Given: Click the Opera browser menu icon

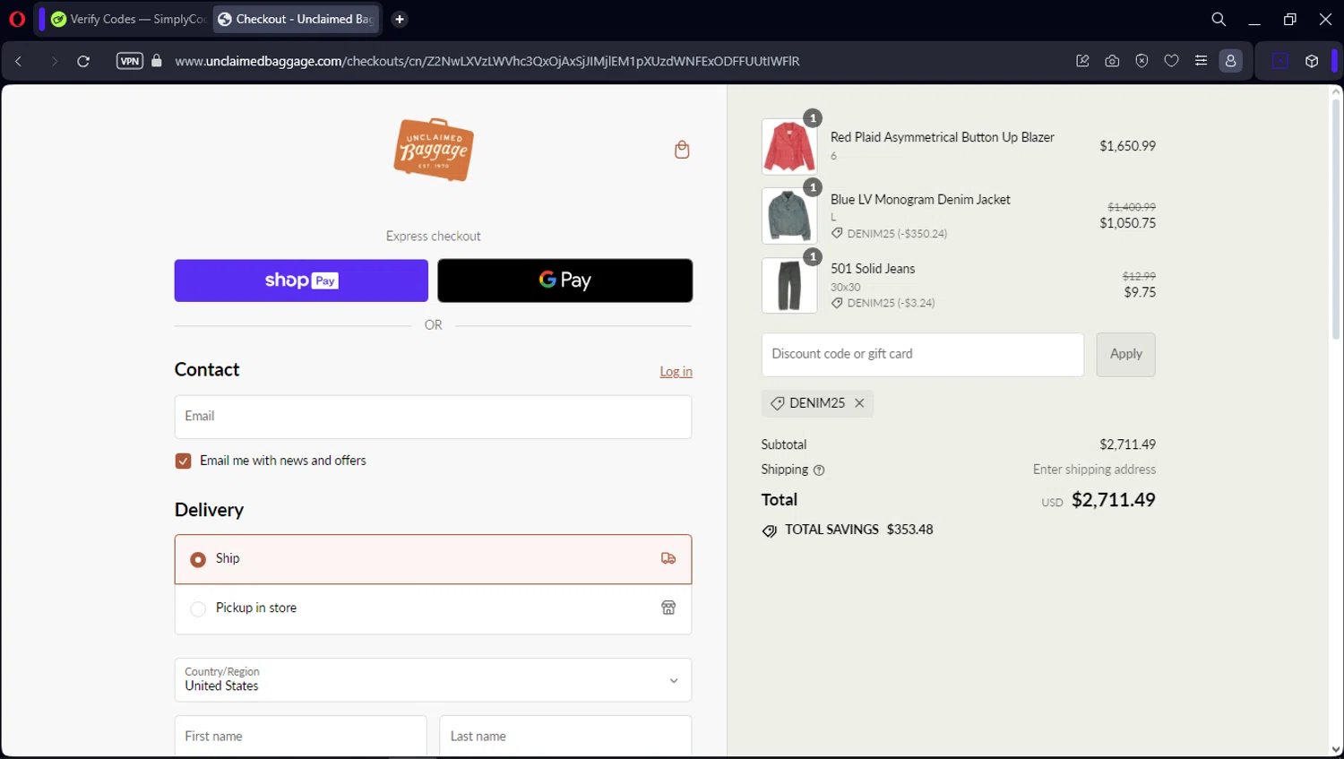Looking at the screenshot, I should tap(17, 19).
